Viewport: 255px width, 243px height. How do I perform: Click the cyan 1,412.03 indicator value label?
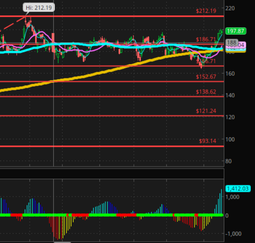pos(238,189)
